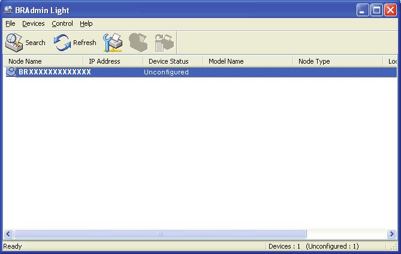Maximize the BRAdmin Light window
The width and height of the screenshot is (401, 254).
[x=376, y=10]
